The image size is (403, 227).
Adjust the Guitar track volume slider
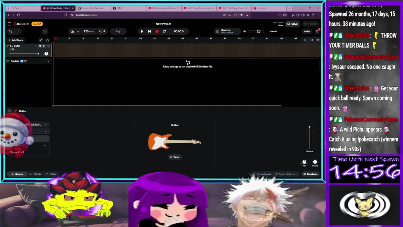[24, 54]
